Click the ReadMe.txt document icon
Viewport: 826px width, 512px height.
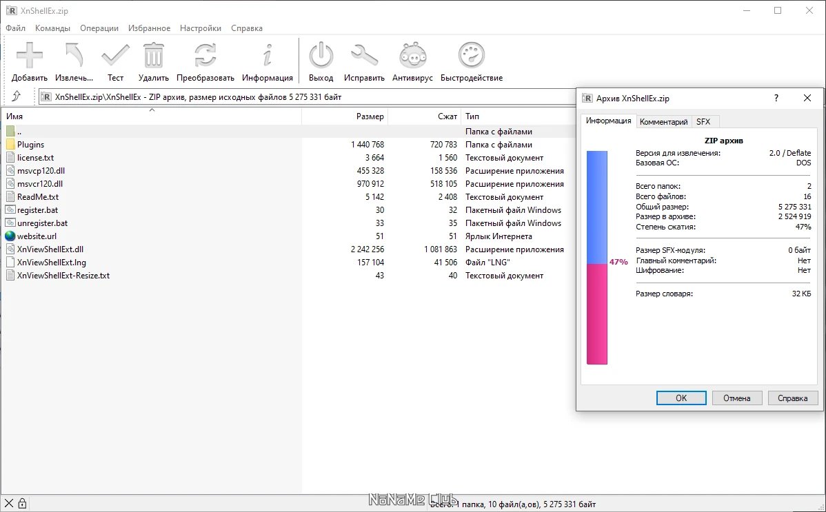[10, 196]
